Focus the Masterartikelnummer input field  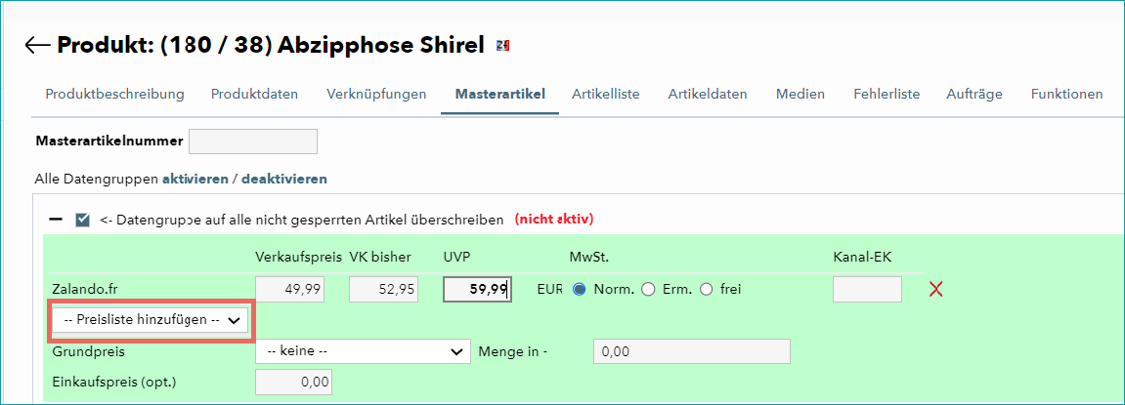point(252,142)
